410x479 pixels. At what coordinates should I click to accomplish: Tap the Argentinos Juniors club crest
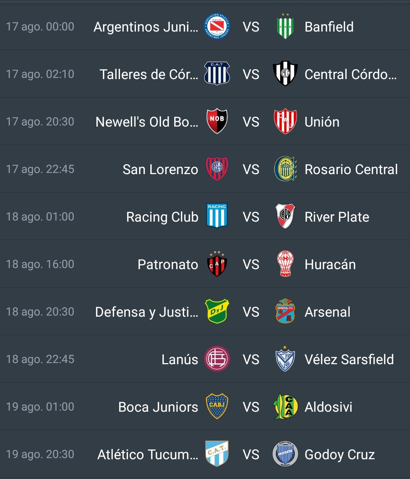click(x=217, y=26)
